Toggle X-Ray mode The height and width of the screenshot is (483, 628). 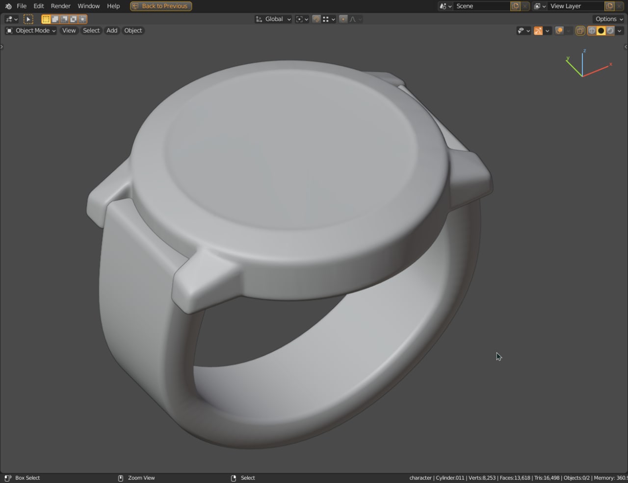pyautogui.click(x=580, y=31)
